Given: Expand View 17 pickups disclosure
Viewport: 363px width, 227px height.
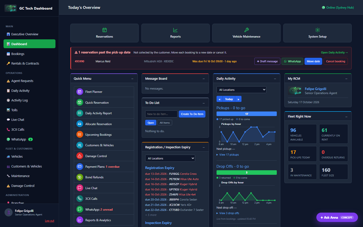Looking at the screenshot, I should point(228,155).
